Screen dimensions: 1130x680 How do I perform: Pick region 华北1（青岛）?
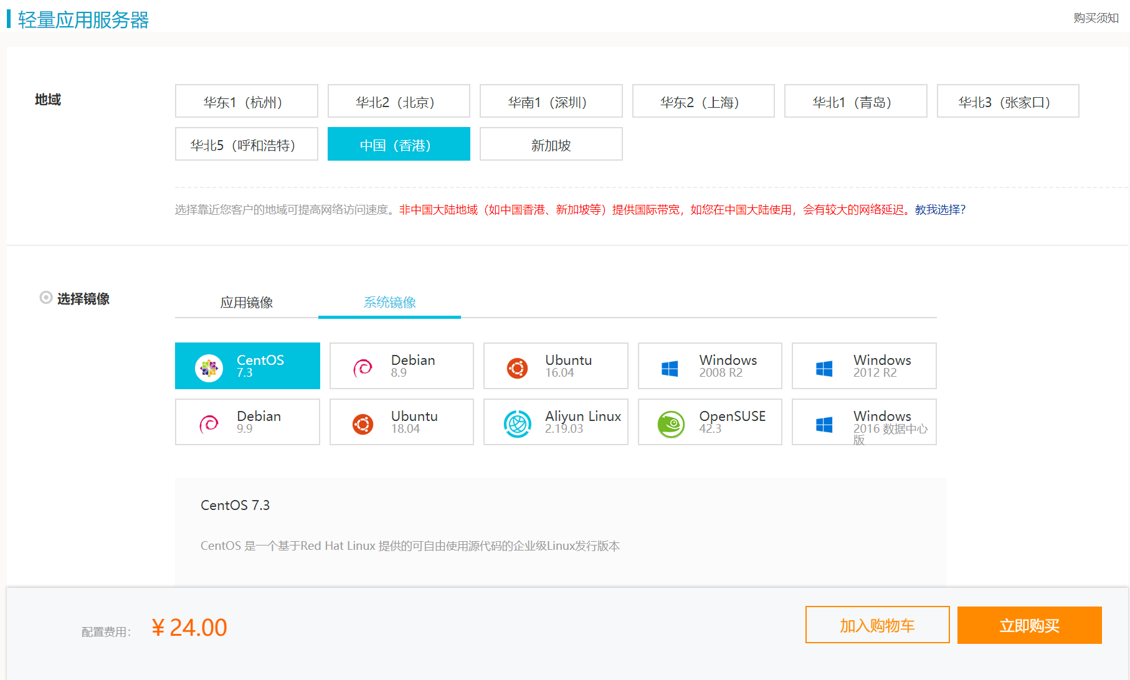(x=856, y=101)
